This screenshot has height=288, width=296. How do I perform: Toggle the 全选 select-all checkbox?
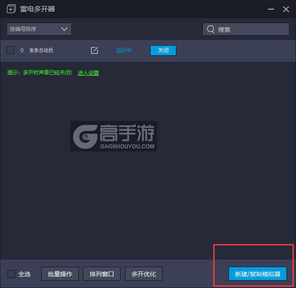click(x=11, y=274)
